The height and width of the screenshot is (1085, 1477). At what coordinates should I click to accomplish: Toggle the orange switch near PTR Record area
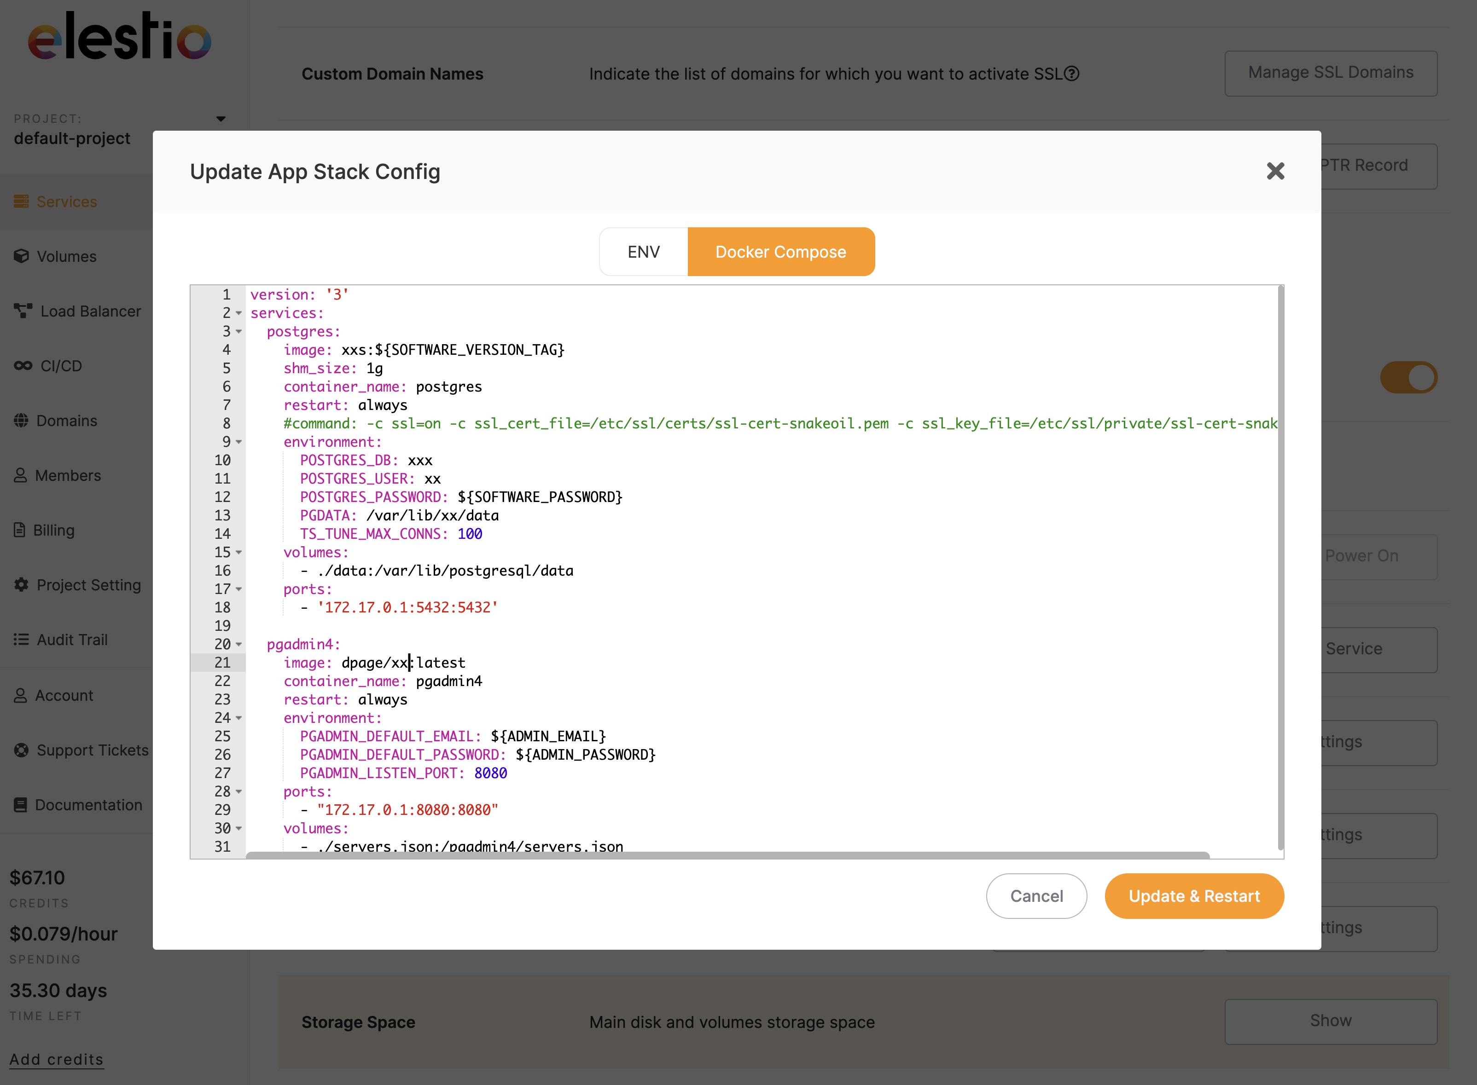coord(1408,377)
